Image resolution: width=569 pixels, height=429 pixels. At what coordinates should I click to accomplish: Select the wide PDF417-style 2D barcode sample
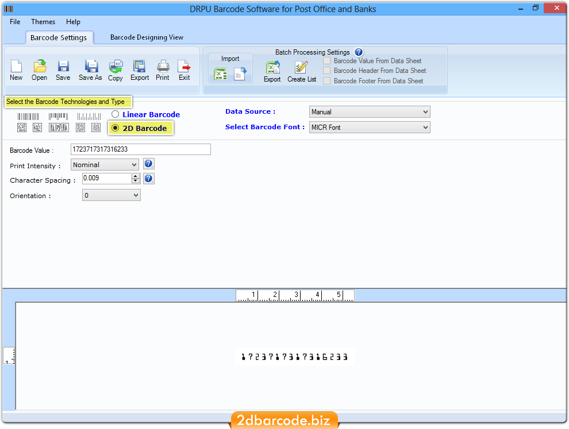pyautogui.click(x=59, y=127)
